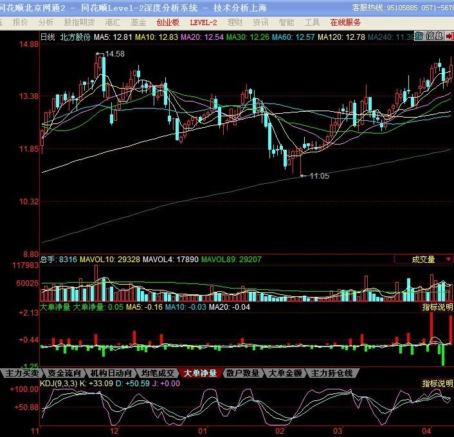Screen dimensions: 454x437
Task: Click the 指 indicator icon at chart top
Action: [x=419, y=36]
